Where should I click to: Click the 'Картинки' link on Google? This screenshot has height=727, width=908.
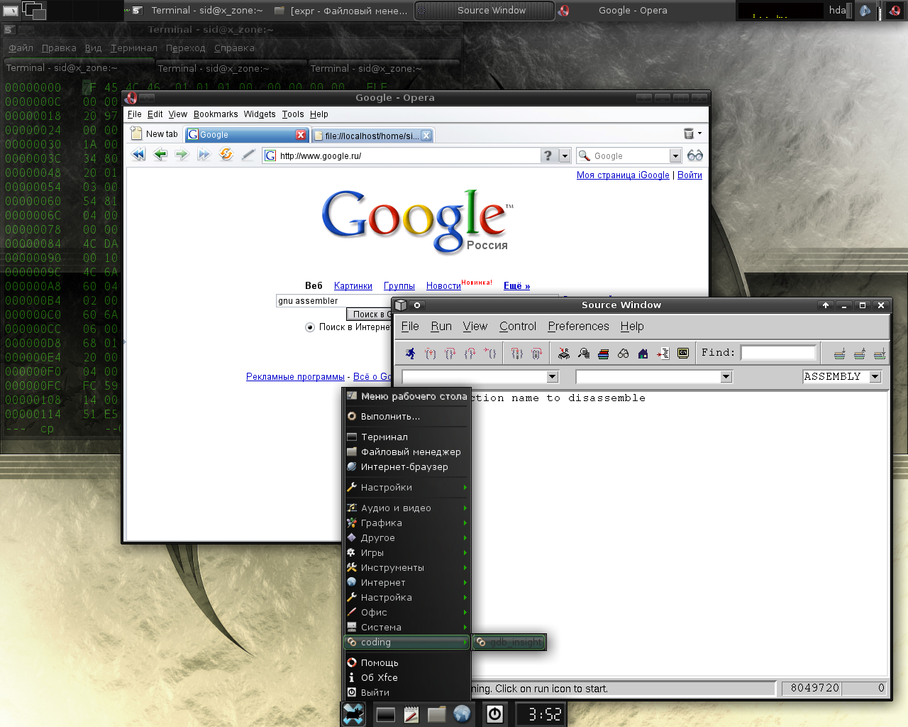[x=353, y=286]
